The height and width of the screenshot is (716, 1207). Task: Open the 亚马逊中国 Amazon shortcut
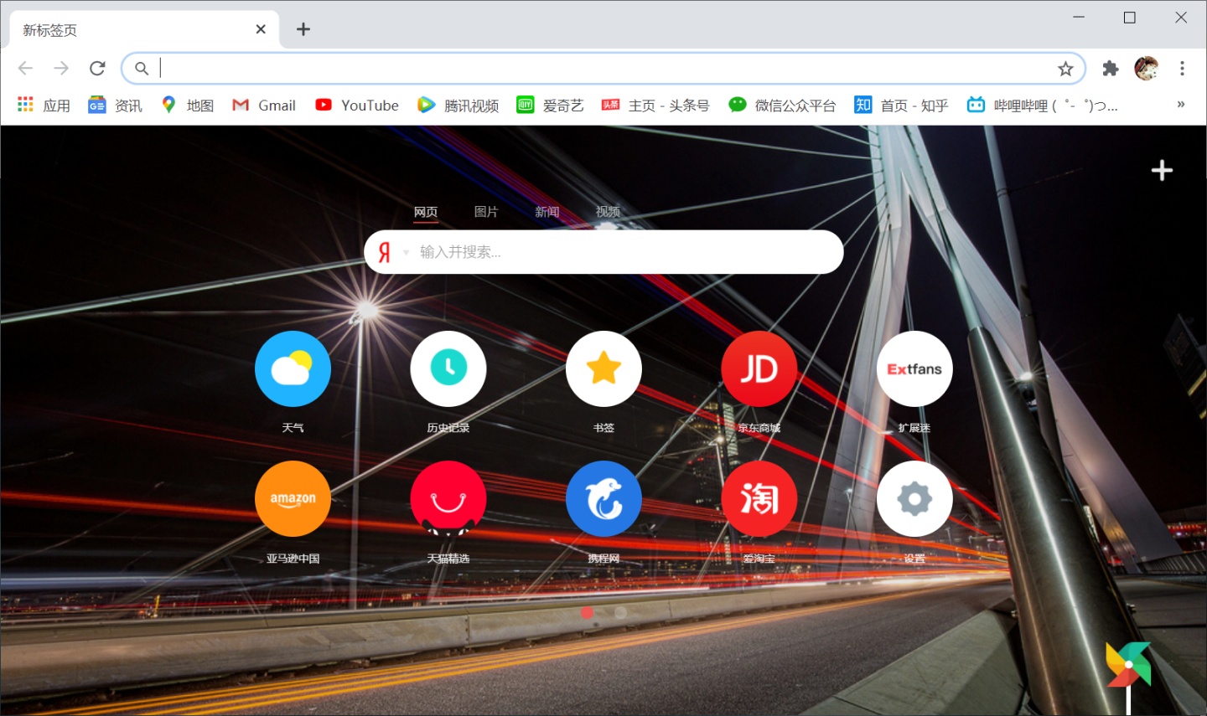click(x=293, y=499)
